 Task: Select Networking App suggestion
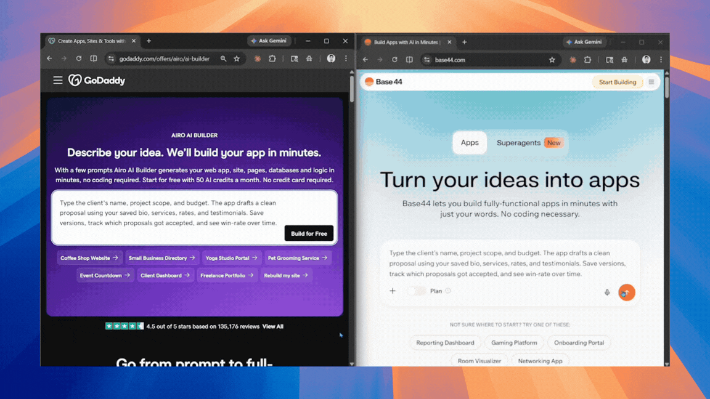coord(540,361)
